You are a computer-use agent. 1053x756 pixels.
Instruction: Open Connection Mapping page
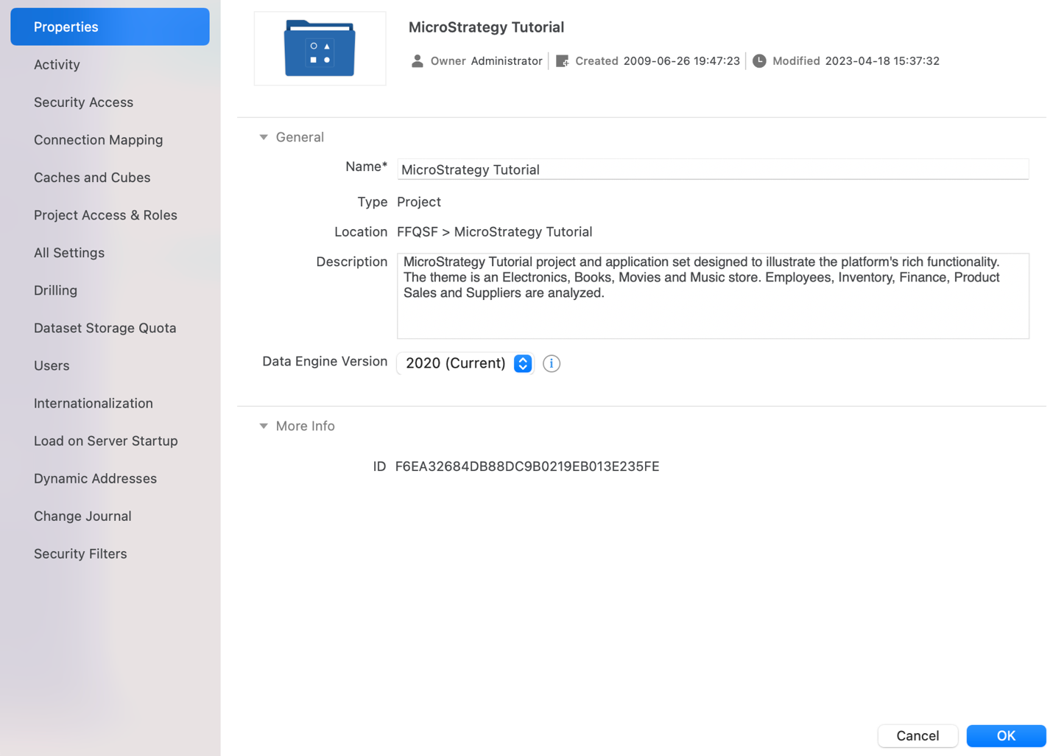(98, 140)
